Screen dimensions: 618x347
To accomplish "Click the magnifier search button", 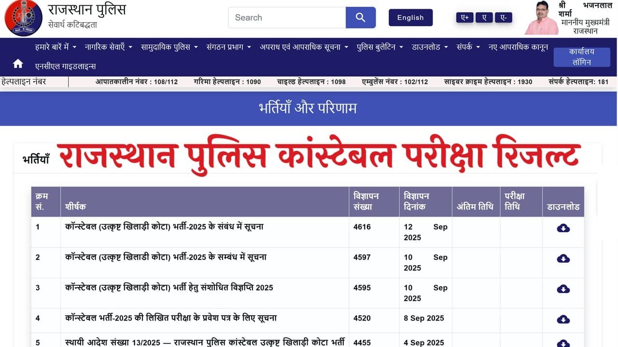I will 360,18.
